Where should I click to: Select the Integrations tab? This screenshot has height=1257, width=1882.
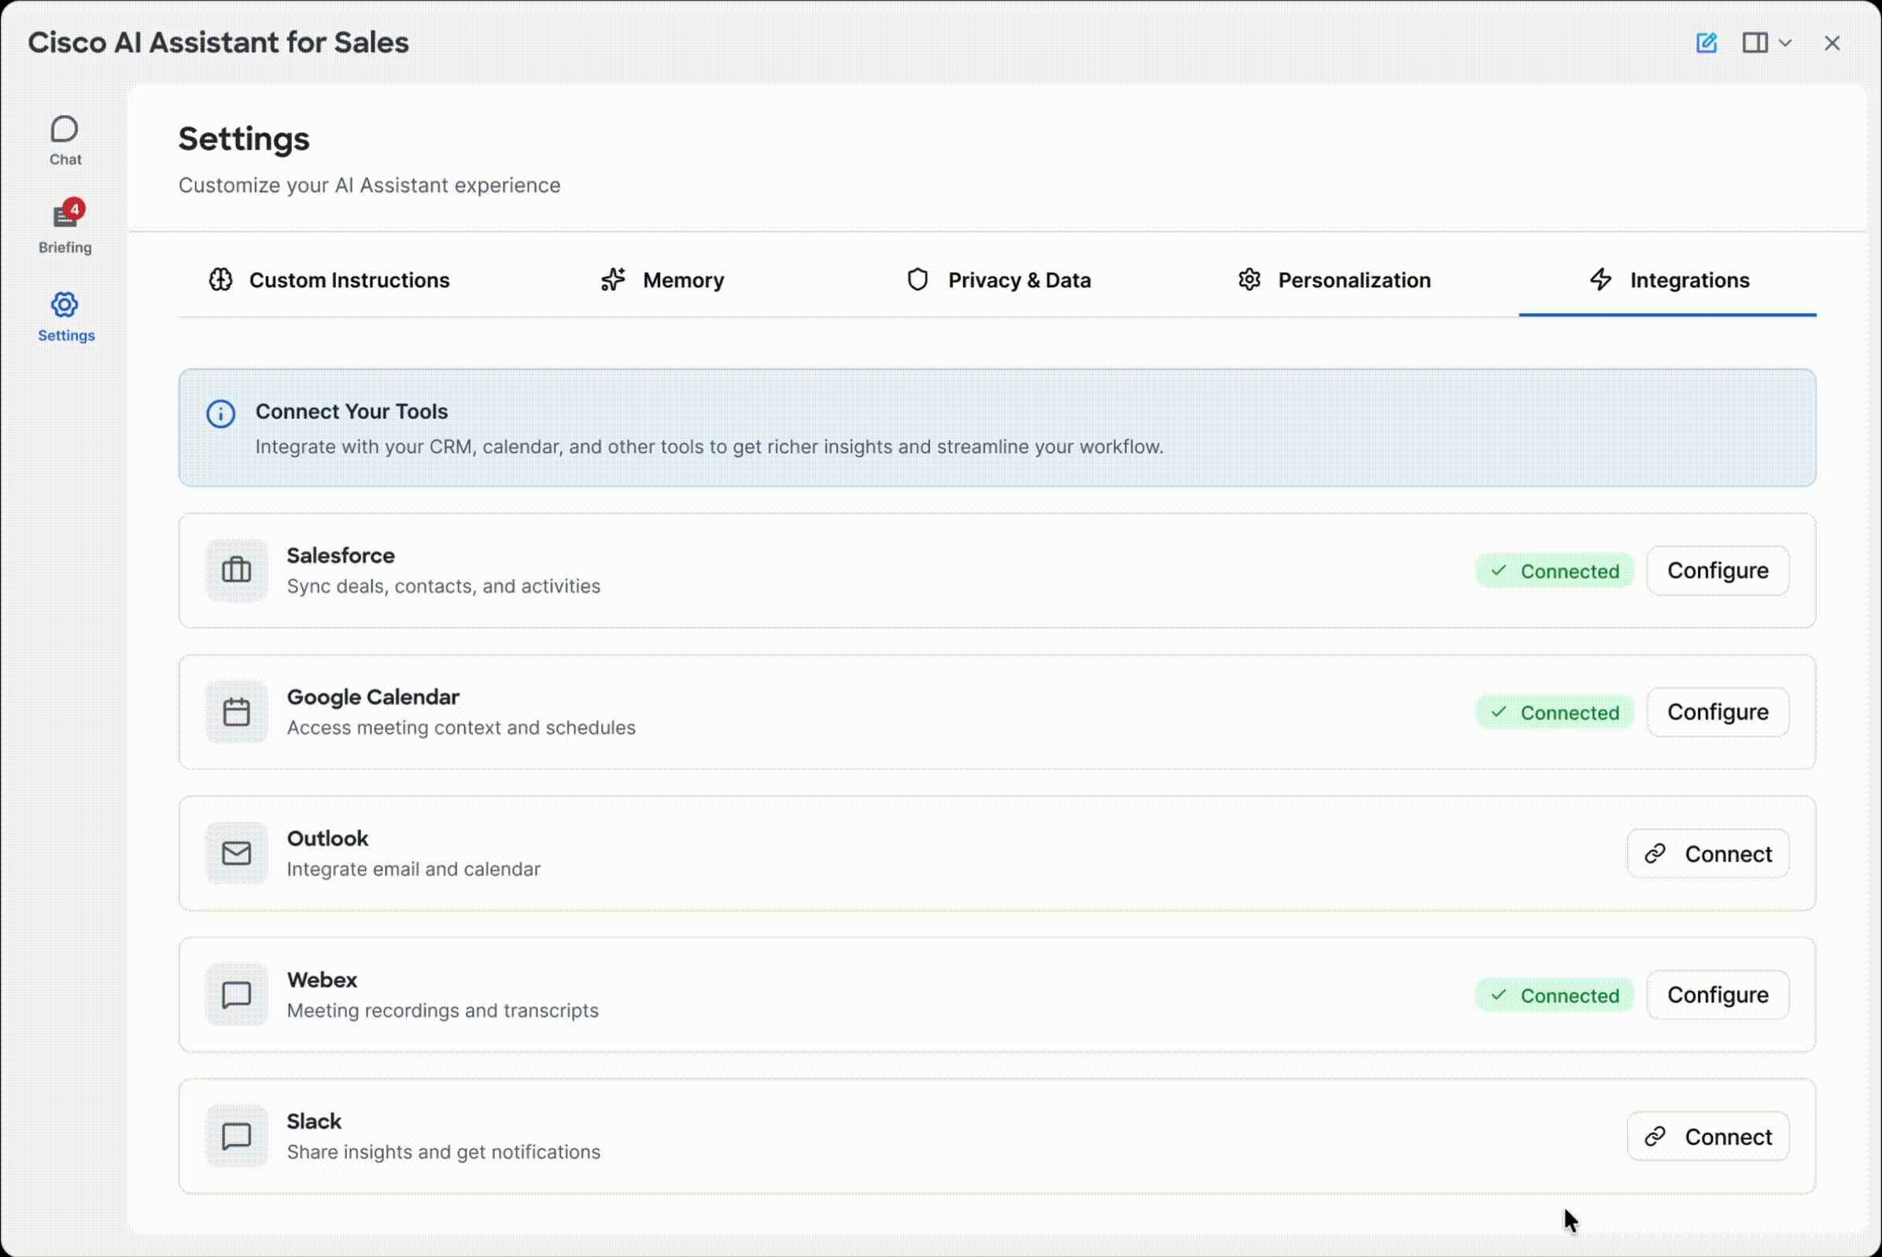pos(1667,280)
